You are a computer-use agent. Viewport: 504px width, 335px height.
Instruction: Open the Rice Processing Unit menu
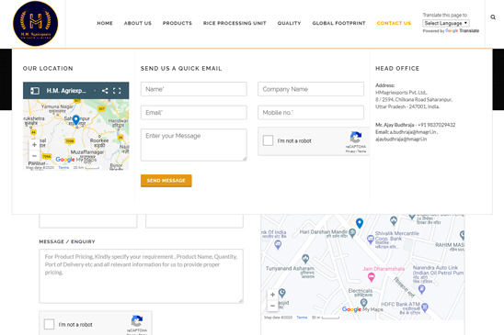tap(235, 23)
